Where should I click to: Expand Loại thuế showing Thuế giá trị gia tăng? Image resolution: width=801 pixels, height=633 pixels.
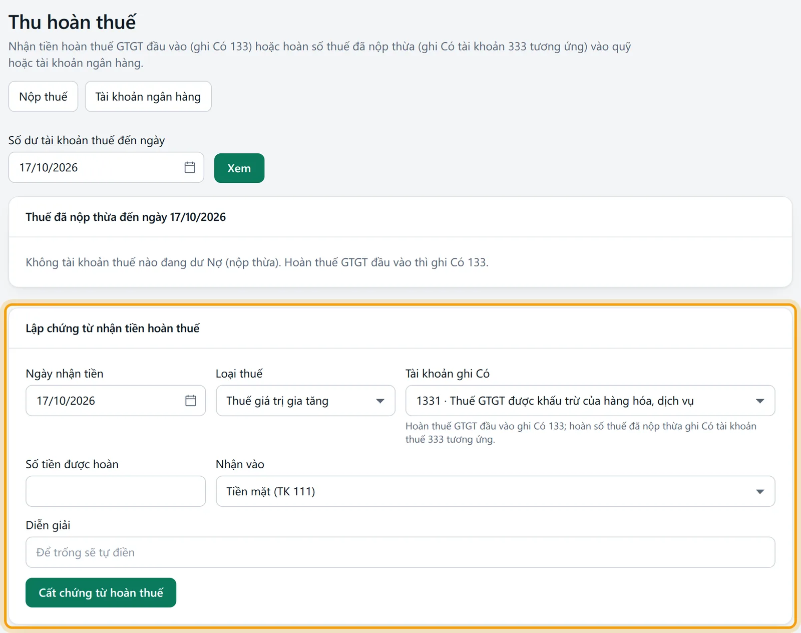[305, 401]
